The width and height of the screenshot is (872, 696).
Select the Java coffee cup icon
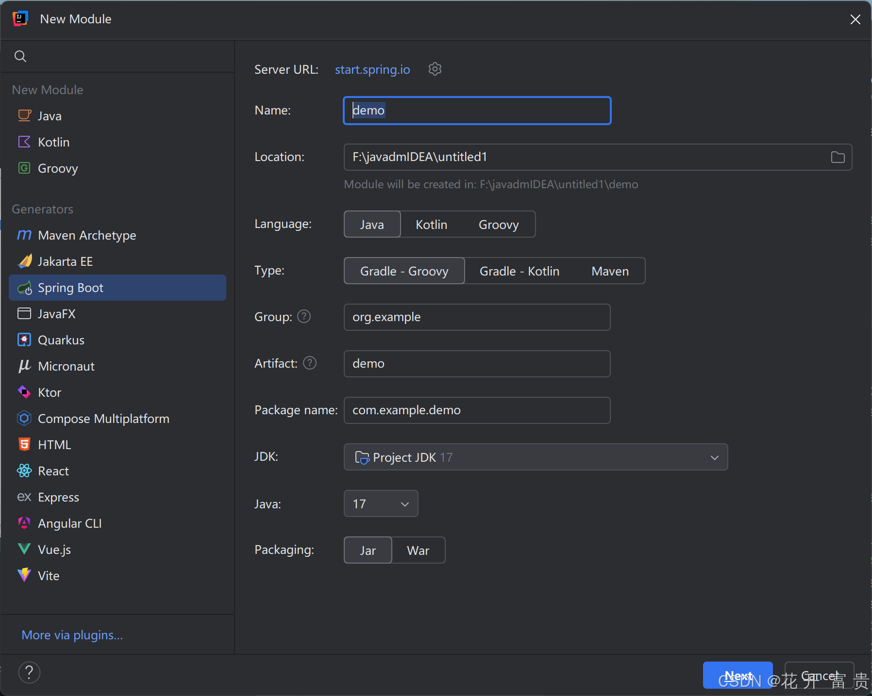[24, 115]
